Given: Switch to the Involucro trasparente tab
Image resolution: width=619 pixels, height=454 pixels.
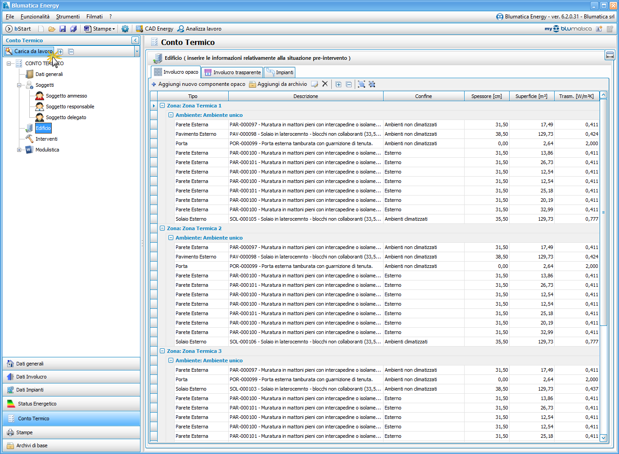Looking at the screenshot, I should (x=232, y=72).
